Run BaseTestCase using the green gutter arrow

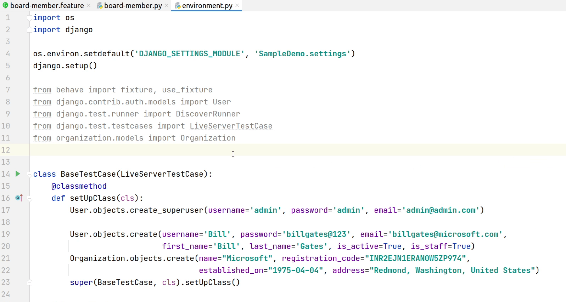tap(18, 174)
